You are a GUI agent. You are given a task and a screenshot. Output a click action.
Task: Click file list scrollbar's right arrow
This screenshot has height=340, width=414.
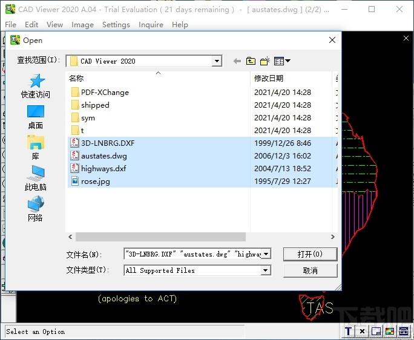click(x=333, y=237)
